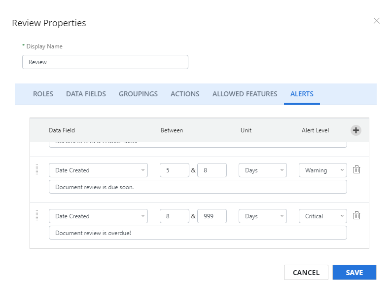Viewport: 391px width, 283px height.
Task: Edit the 'Document review is overdue!' message
Action: coord(198,233)
